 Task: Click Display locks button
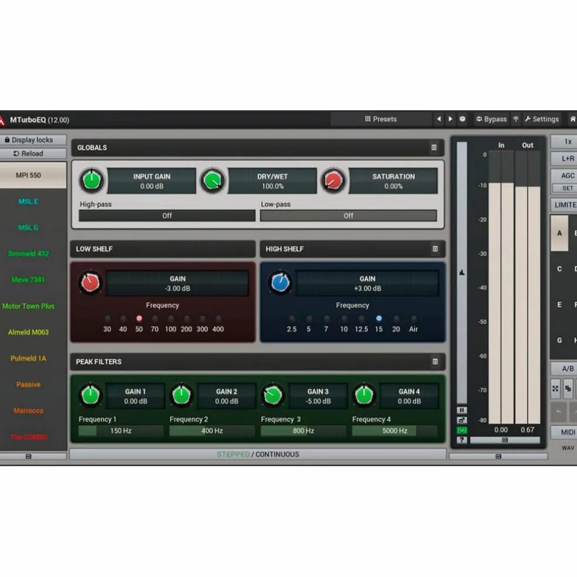pos(29,140)
